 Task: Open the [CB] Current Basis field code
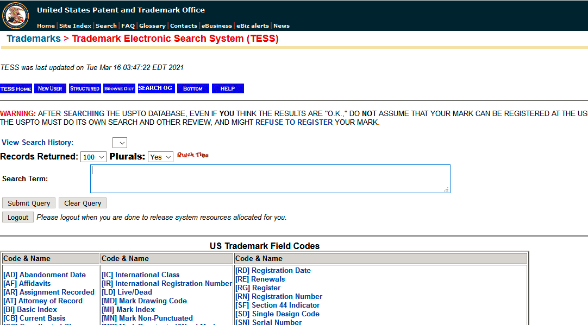34,318
